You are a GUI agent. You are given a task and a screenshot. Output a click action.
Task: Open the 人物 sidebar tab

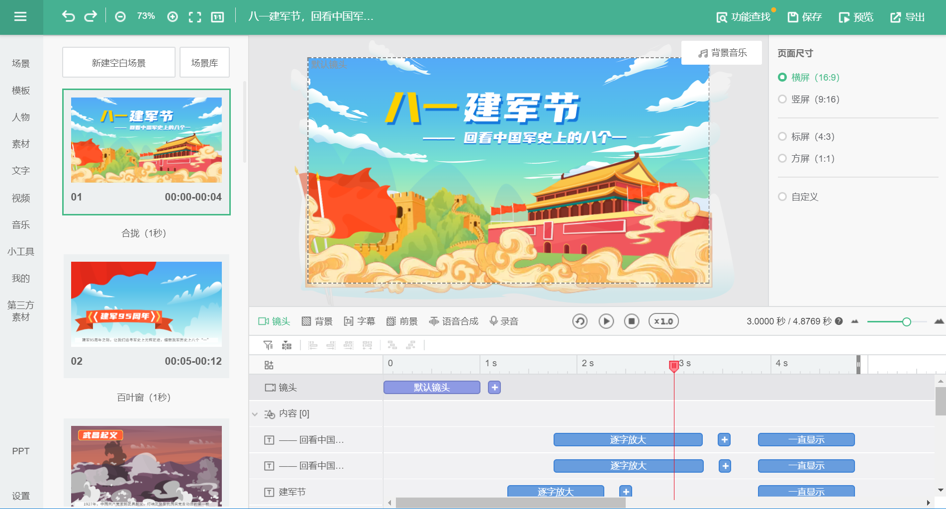[21, 117]
